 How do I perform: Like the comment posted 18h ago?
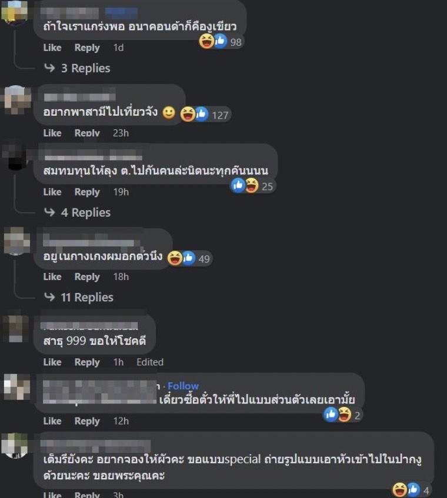(52, 277)
